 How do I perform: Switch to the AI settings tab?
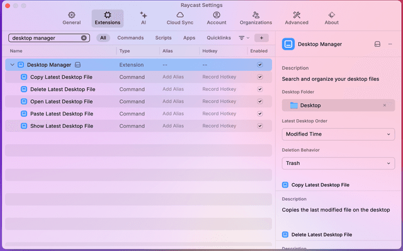pyautogui.click(x=143, y=18)
